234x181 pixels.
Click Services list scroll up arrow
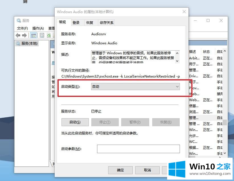click(x=225, y=51)
